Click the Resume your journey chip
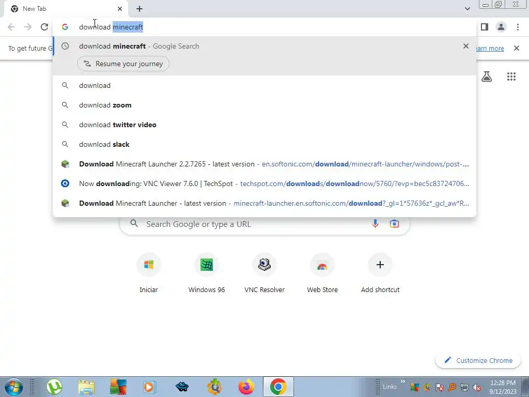Viewport: 529px width, 397px height. point(123,64)
